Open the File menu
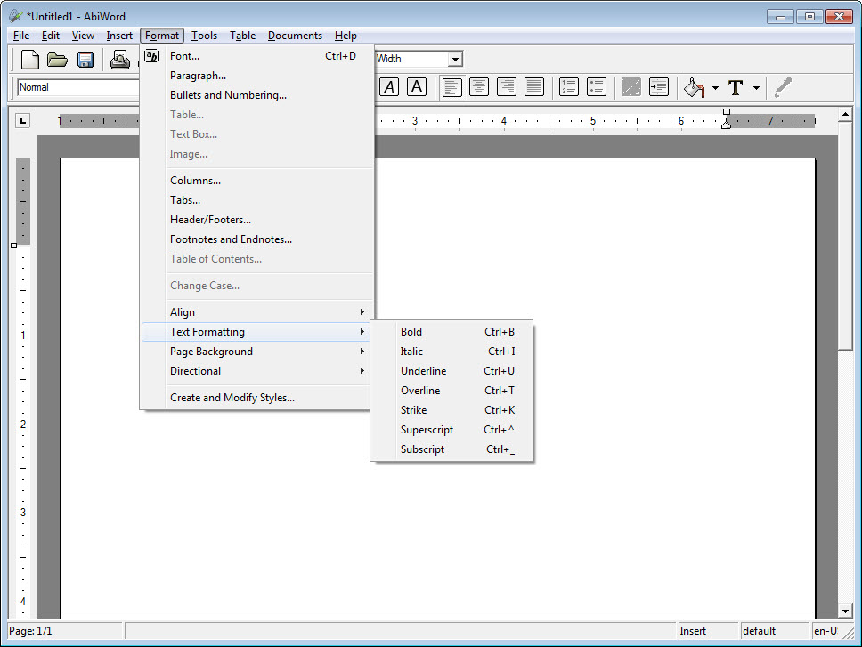The image size is (862, 647). pyautogui.click(x=21, y=36)
